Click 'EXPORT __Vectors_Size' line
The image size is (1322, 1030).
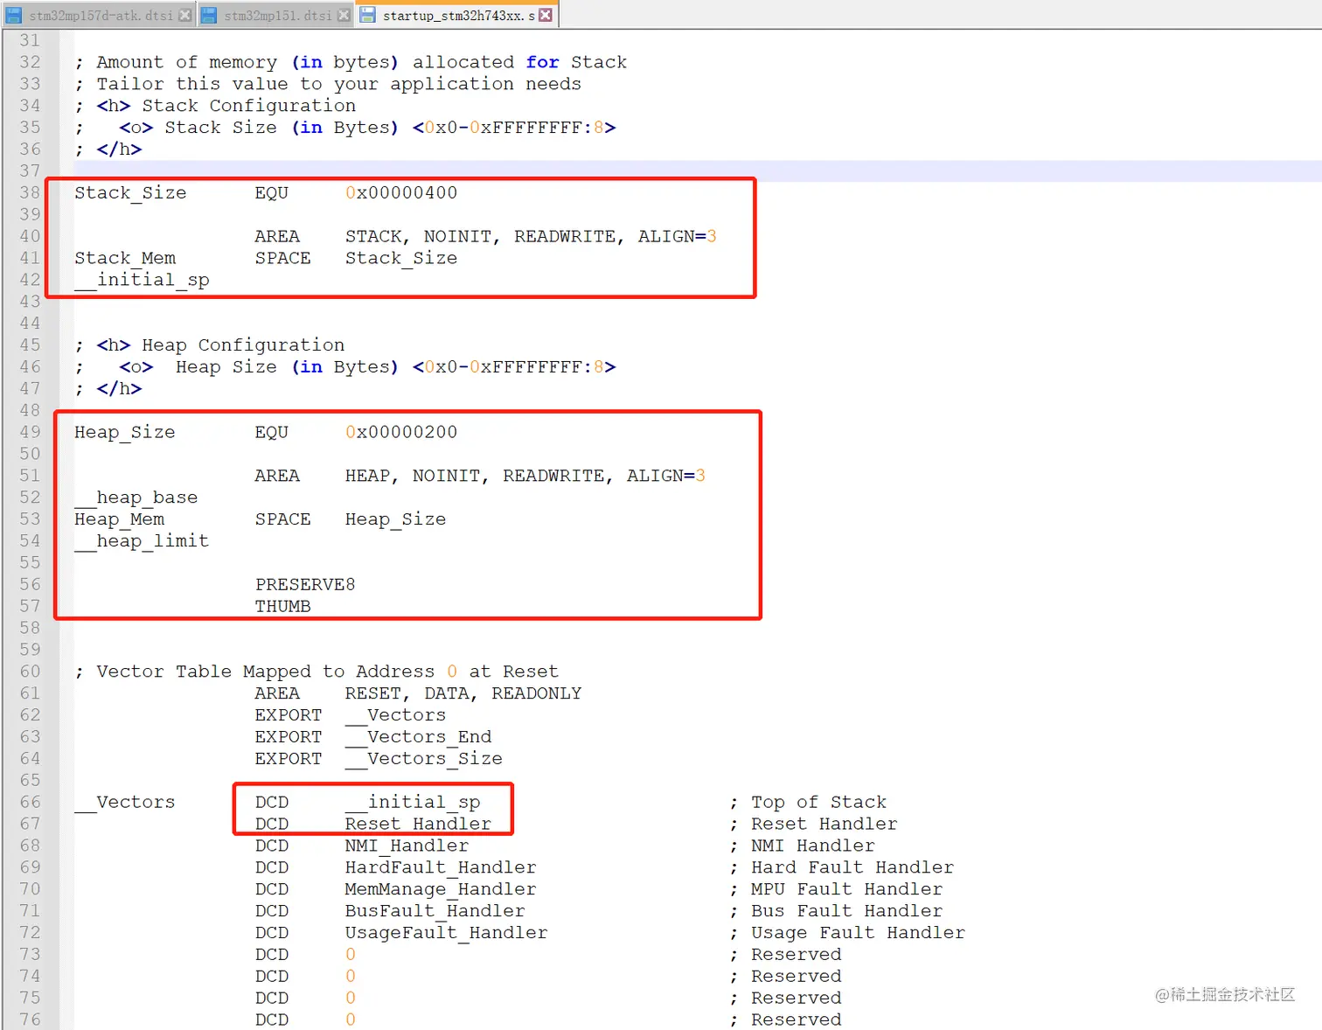tap(379, 759)
